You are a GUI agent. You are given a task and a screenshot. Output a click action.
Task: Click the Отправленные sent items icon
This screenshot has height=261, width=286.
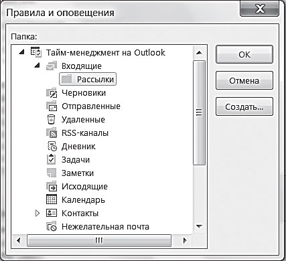click(x=52, y=106)
